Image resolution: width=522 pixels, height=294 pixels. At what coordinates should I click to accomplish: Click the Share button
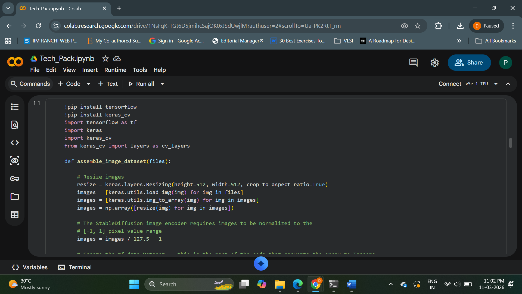point(469,63)
